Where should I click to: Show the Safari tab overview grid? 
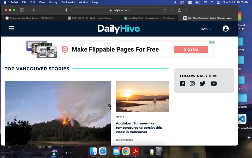(172, 10)
